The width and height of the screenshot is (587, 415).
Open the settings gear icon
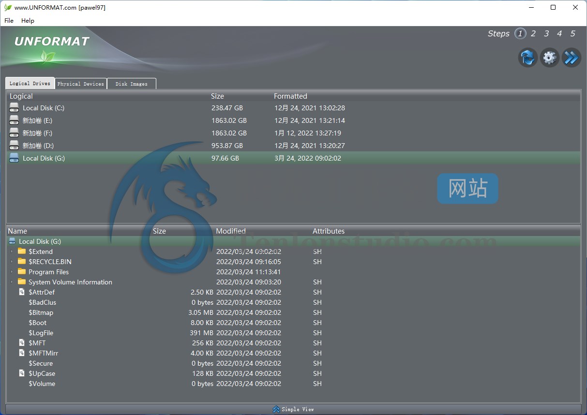point(549,58)
